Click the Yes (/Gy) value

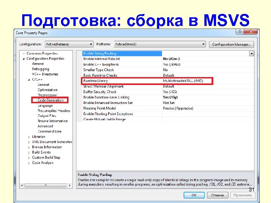pos(170,97)
